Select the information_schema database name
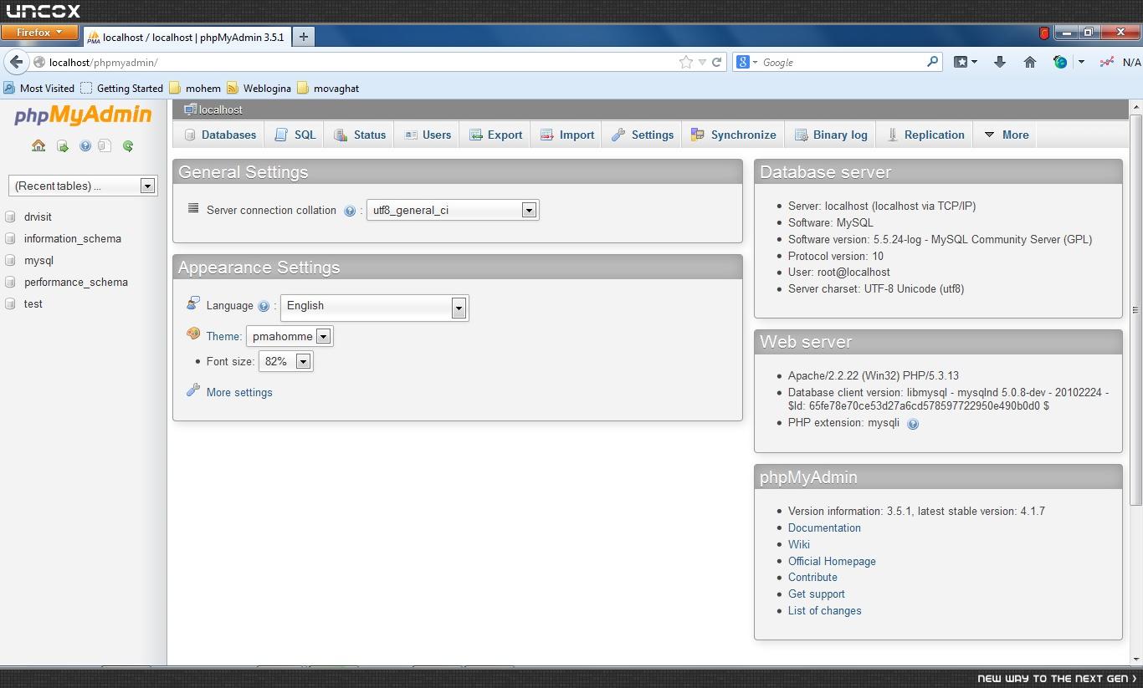 pyautogui.click(x=73, y=238)
